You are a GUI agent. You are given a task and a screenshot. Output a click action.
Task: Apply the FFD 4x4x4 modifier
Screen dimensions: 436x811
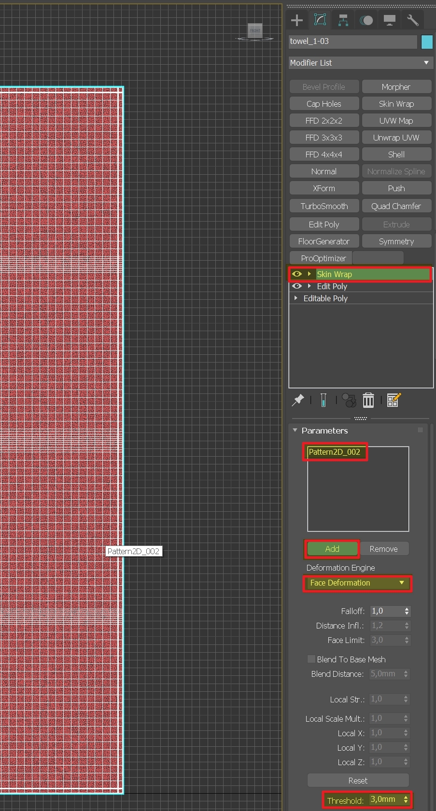(x=324, y=154)
